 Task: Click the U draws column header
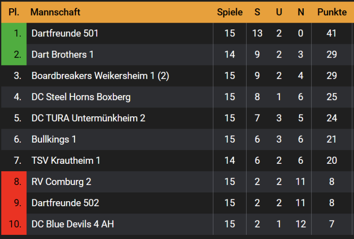coord(279,12)
